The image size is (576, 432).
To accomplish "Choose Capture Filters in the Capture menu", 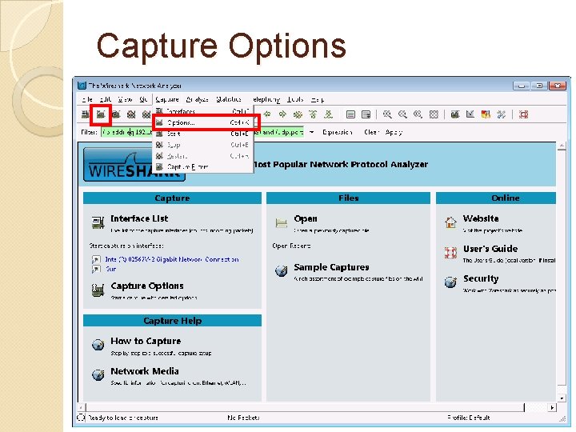I will (202, 166).
